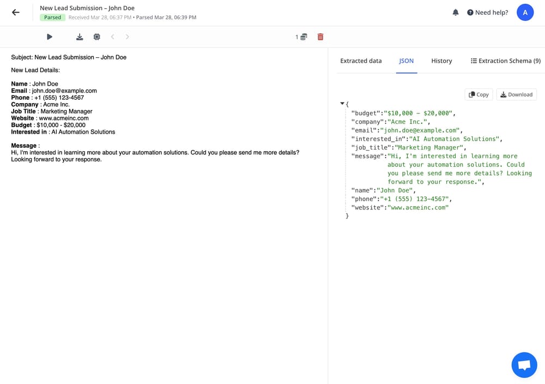Screen dimensions: 545x384
Task: Switch to the Extracted data tab
Action: [x=361, y=61]
